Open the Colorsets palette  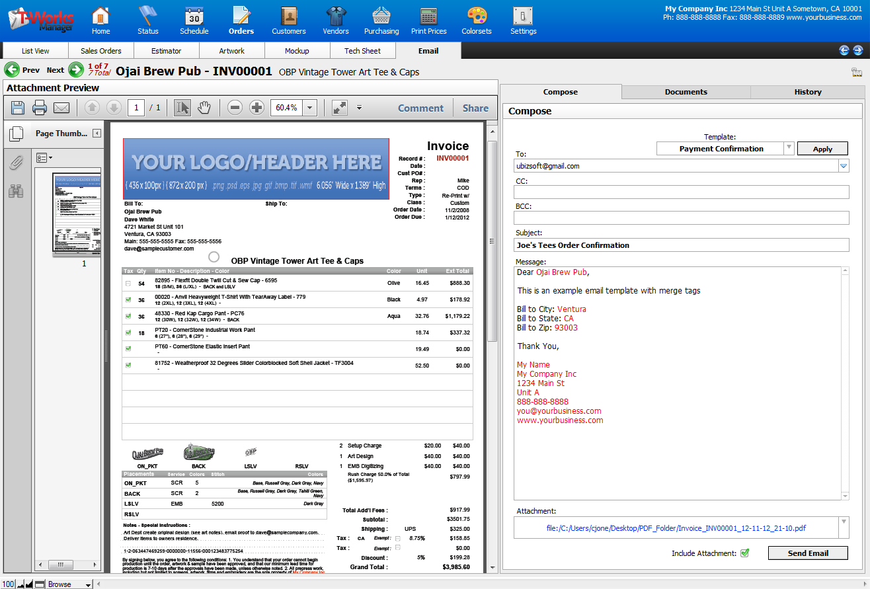coord(477,20)
